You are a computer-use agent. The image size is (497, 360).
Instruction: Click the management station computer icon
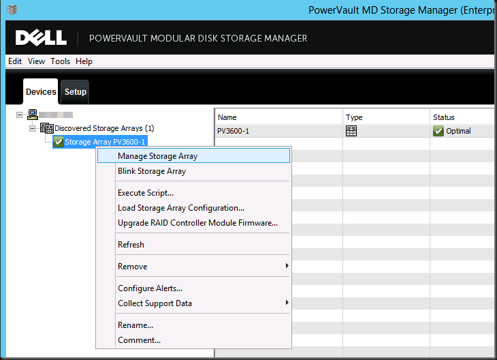pyautogui.click(x=32, y=115)
